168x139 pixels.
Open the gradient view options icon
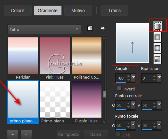[90, 28]
